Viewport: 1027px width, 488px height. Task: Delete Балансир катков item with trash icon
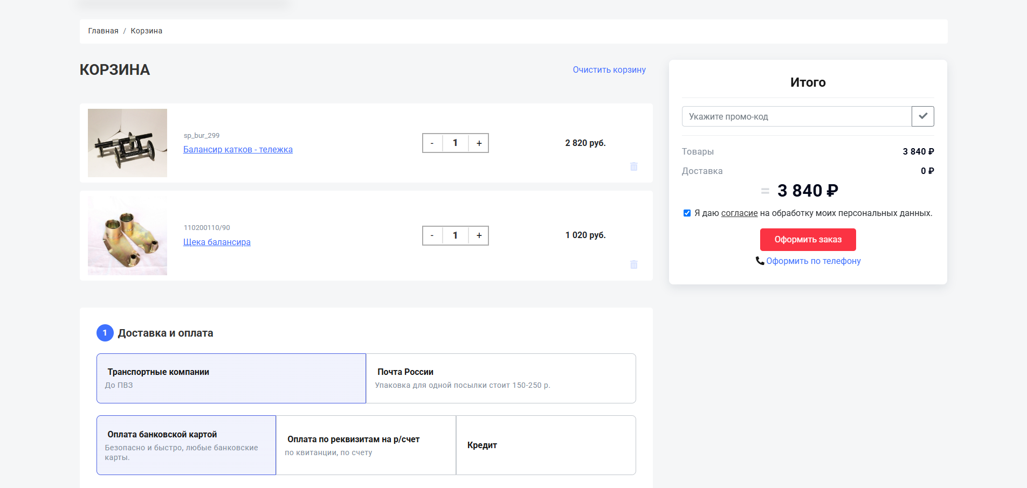634,166
